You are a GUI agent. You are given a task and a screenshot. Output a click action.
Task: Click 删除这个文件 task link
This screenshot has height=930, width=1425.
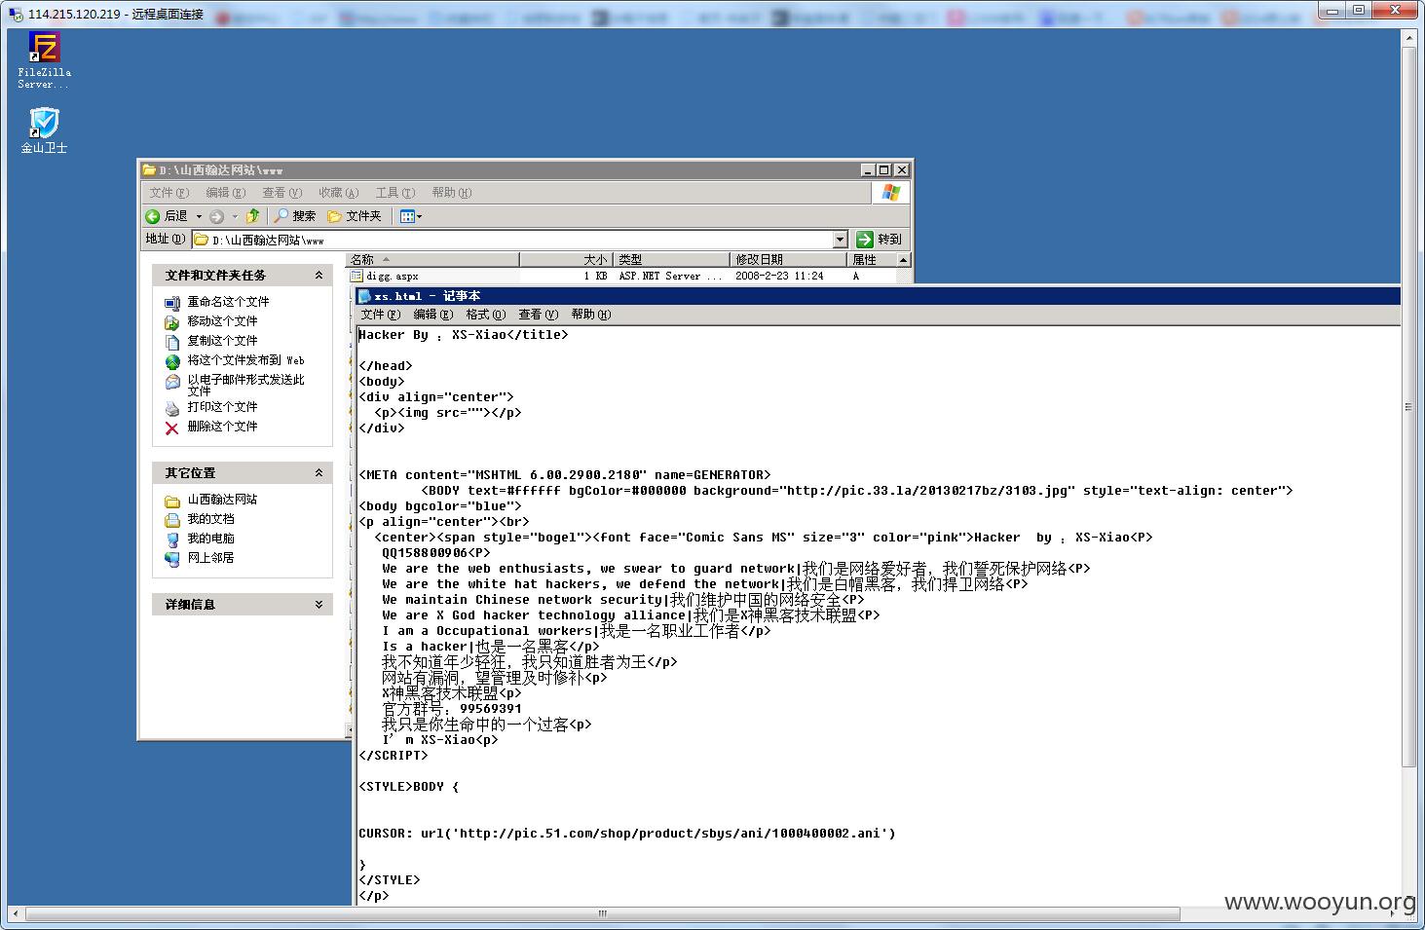[222, 427]
